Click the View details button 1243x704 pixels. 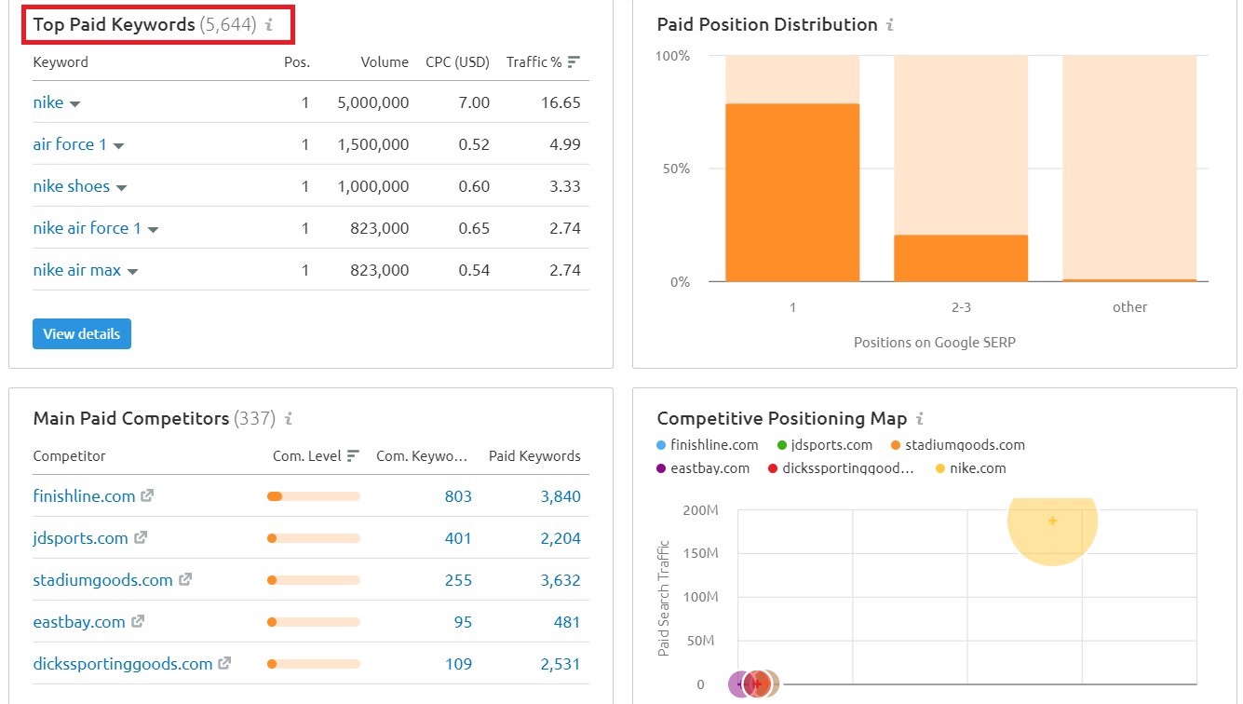[x=82, y=334]
